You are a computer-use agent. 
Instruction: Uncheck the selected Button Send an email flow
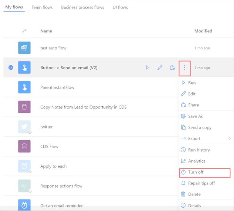11,67
